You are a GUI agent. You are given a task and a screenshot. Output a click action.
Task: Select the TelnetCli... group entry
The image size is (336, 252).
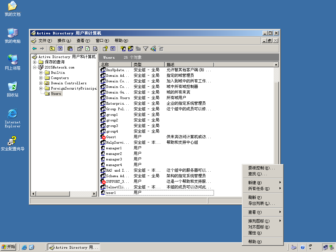point(157,187)
